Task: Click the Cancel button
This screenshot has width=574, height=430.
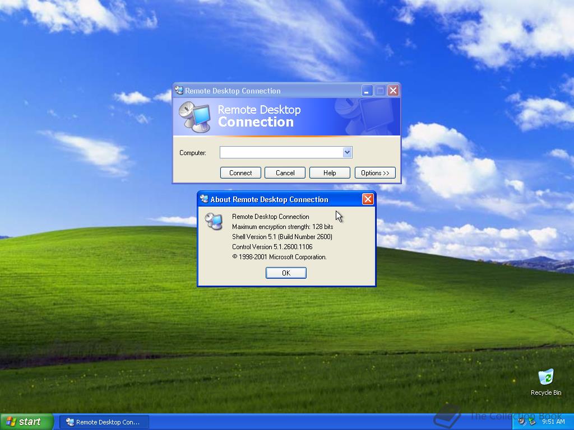Action: click(285, 172)
